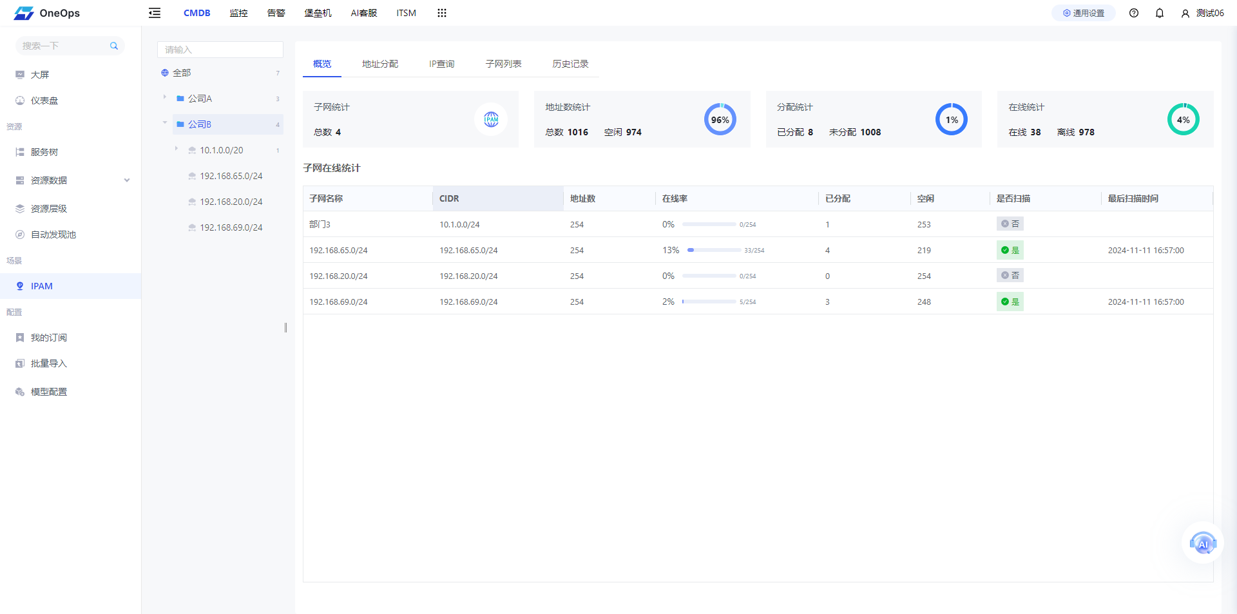The image size is (1237, 614).
Task: Click the OneOps logo
Action: (47, 13)
